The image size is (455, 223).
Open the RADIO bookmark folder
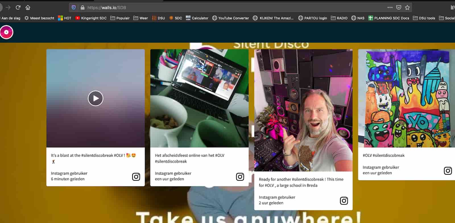coord(339,18)
